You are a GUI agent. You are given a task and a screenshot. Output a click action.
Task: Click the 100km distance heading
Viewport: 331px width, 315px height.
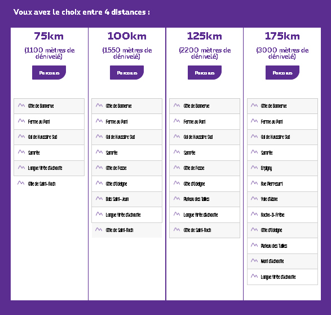(x=127, y=36)
